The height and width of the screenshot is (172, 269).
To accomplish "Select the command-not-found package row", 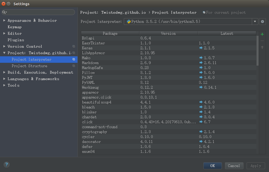I will pos(169,127).
